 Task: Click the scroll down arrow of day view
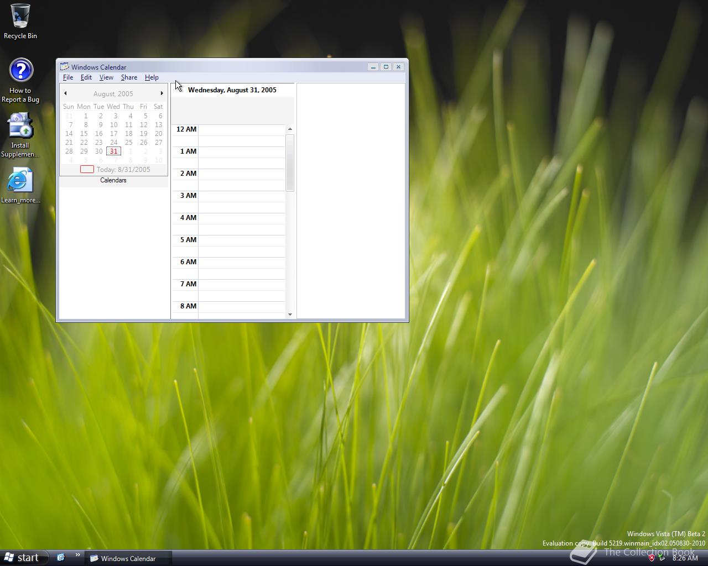pyautogui.click(x=290, y=315)
